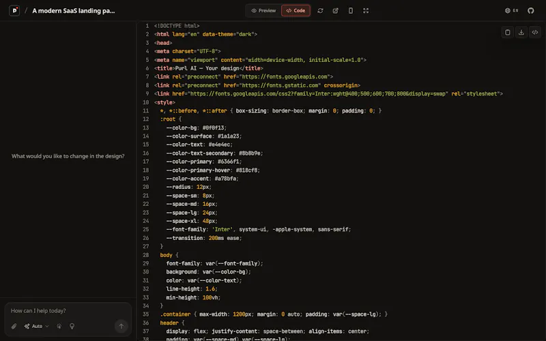Screen dimensions: 546x341
Task: Click the '<style>' tag on line 10
Action: pyautogui.click(x=164, y=103)
